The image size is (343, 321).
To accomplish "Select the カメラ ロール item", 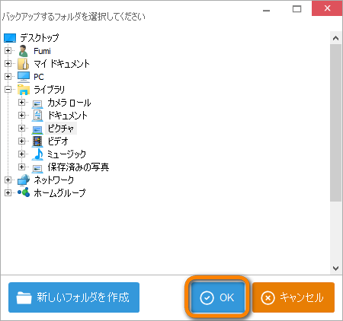I will point(69,103).
